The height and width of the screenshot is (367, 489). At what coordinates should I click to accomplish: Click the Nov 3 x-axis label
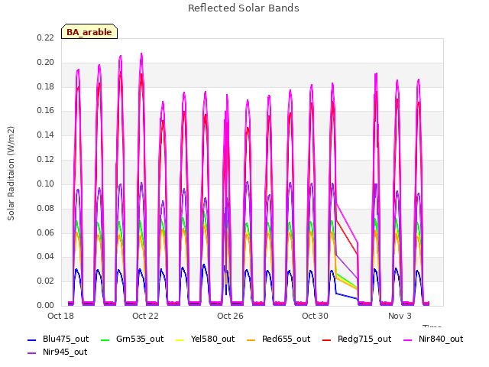coord(400,316)
